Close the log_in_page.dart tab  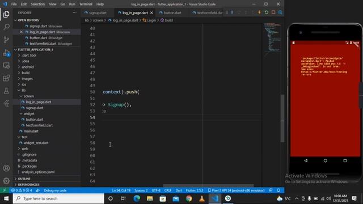coord(151,12)
